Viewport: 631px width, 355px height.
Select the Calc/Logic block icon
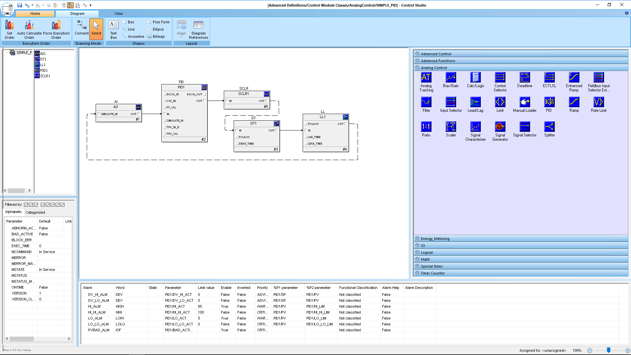click(475, 78)
